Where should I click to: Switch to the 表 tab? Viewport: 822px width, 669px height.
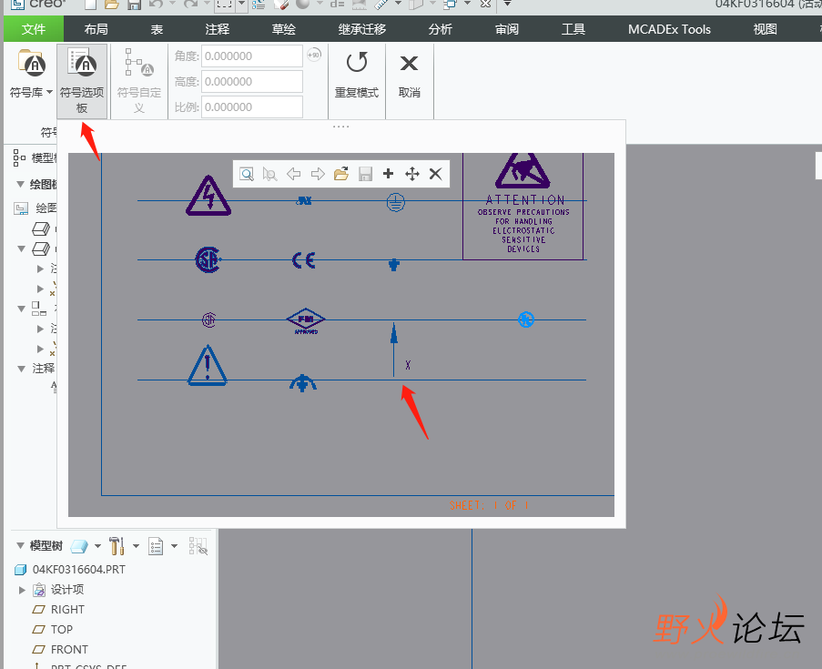pyautogui.click(x=157, y=29)
